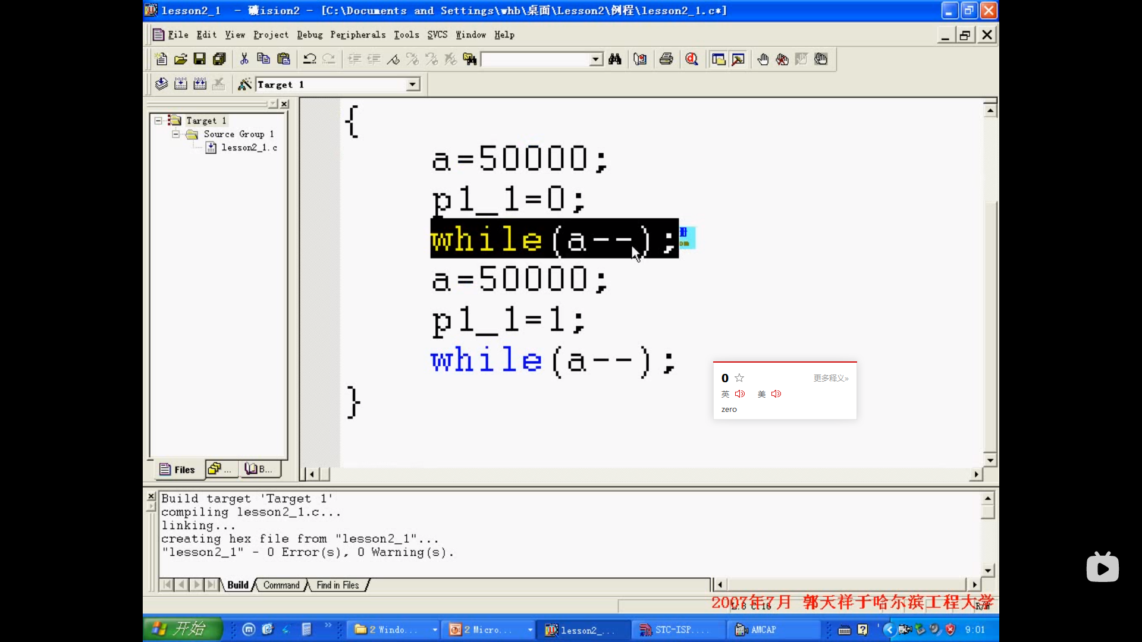Open STC-ISP from the taskbar
This screenshot has height=642, width=1142.
point(673,630)
